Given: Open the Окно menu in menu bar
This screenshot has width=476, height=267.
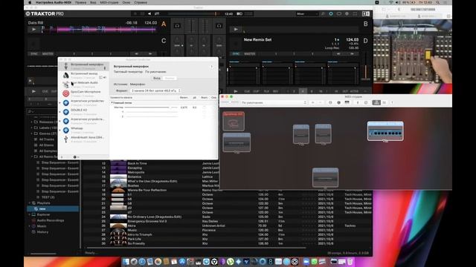Looking at the screenshot, I should [126, 2].
